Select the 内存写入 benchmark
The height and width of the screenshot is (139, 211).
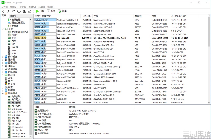[x=16, y=100]
